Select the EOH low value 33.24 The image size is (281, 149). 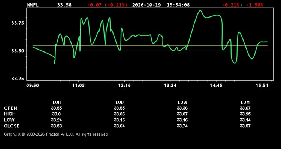57,120
